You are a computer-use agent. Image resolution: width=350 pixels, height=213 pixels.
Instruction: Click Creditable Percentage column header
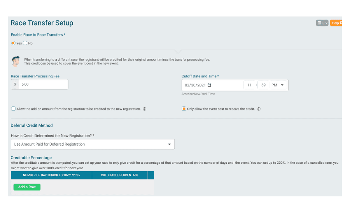pyautogui.click(x=120, y=175)
